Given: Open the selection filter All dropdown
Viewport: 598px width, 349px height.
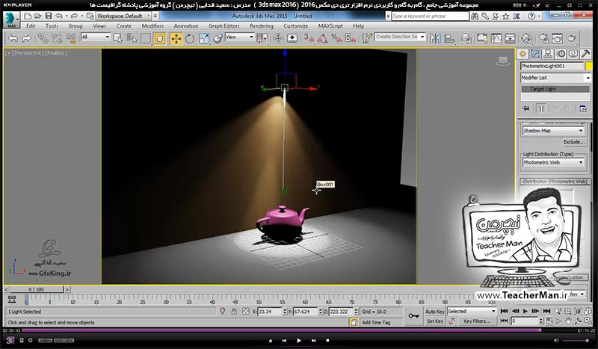Looking at the screenshot, I should pyautogui.click(x=96, y=37).
